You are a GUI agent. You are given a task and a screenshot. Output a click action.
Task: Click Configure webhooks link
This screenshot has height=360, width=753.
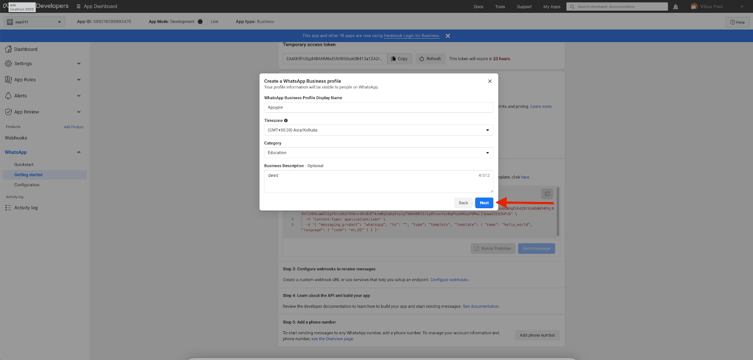[449, 280]
